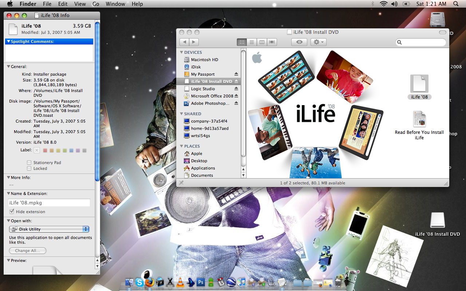Apply the green label color
The image size is (466, 291).
[65, 150]
